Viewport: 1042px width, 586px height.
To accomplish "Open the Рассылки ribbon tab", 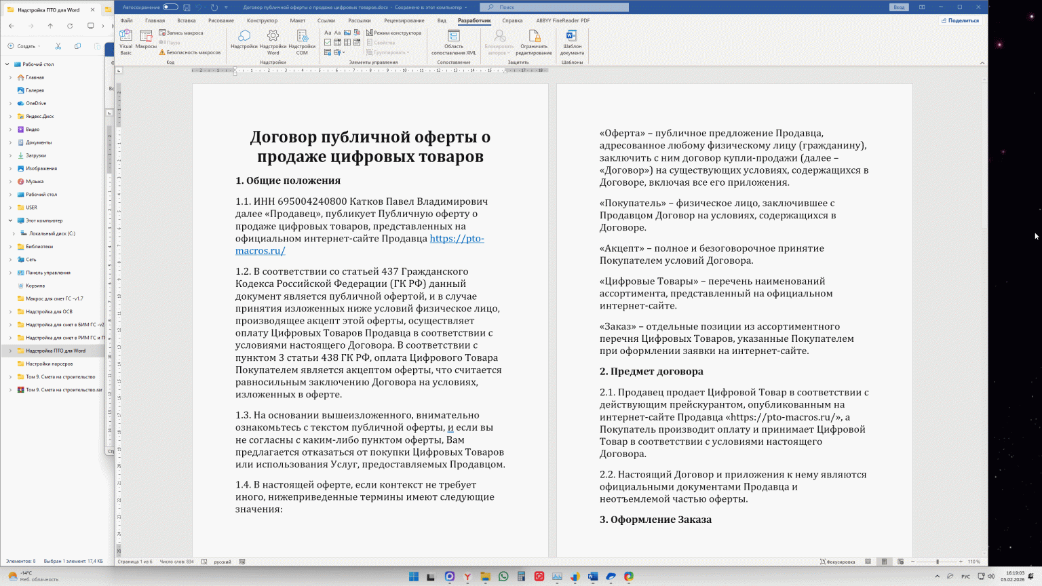I will [x=360, y=20].
